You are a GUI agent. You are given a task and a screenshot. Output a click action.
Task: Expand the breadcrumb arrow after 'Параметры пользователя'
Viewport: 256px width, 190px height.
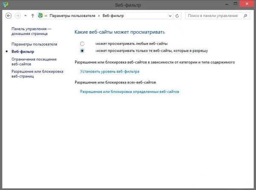click(x=100, y=16)
